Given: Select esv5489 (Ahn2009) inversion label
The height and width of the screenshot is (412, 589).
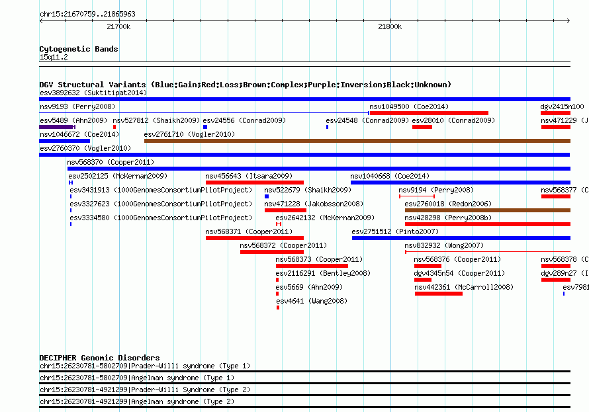Looking at the screenshot, I should click(x=73, y=120).
